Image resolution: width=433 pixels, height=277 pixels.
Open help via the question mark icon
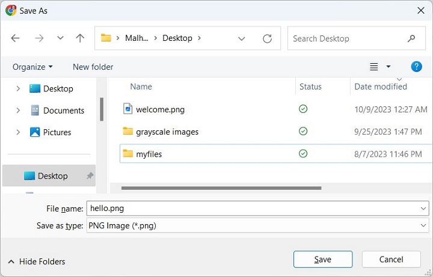point(416,67)
